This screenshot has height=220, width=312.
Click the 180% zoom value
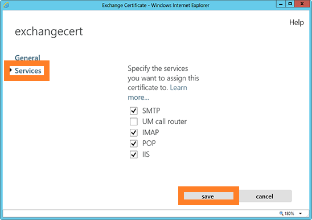(289, 213)
